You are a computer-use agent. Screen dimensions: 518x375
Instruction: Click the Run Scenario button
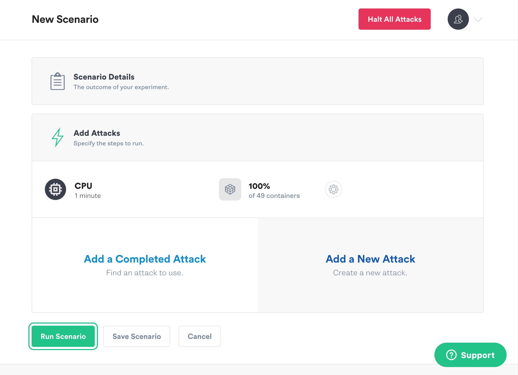[x=63, y=336]
